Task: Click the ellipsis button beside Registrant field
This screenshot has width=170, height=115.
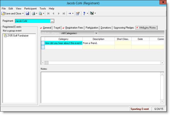Action: [52, 21]
